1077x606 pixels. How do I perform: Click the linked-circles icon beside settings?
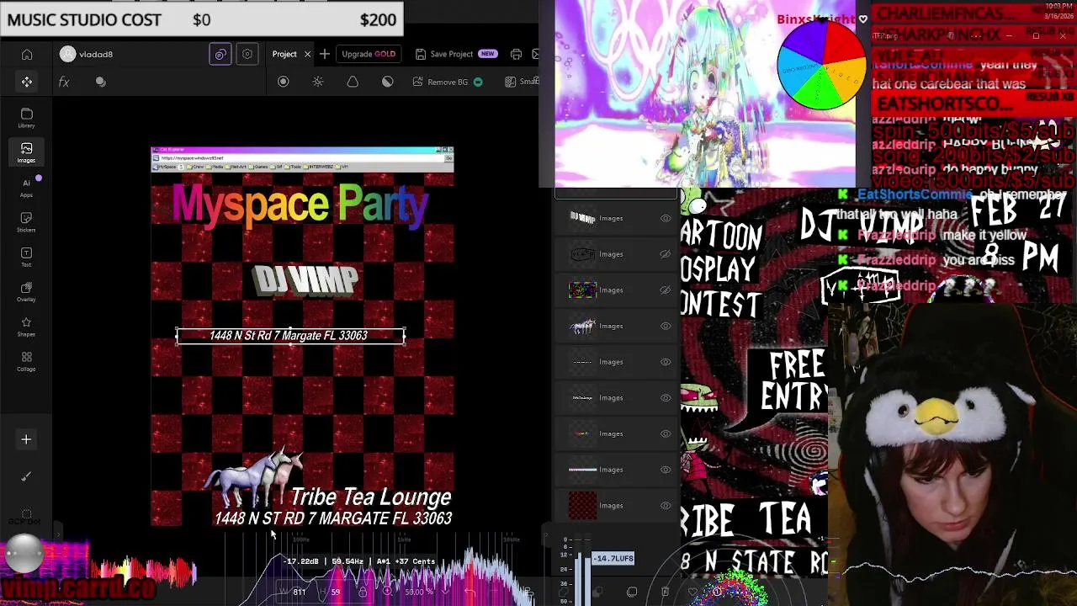click(220, 54)
